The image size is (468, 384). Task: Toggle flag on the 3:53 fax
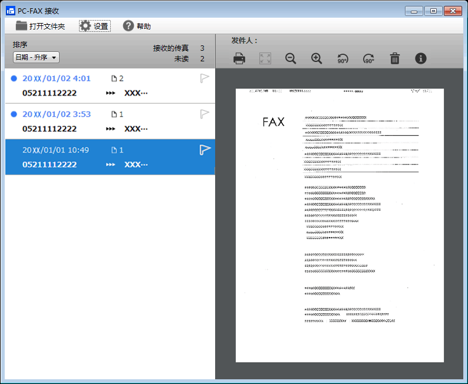[205, 114]
